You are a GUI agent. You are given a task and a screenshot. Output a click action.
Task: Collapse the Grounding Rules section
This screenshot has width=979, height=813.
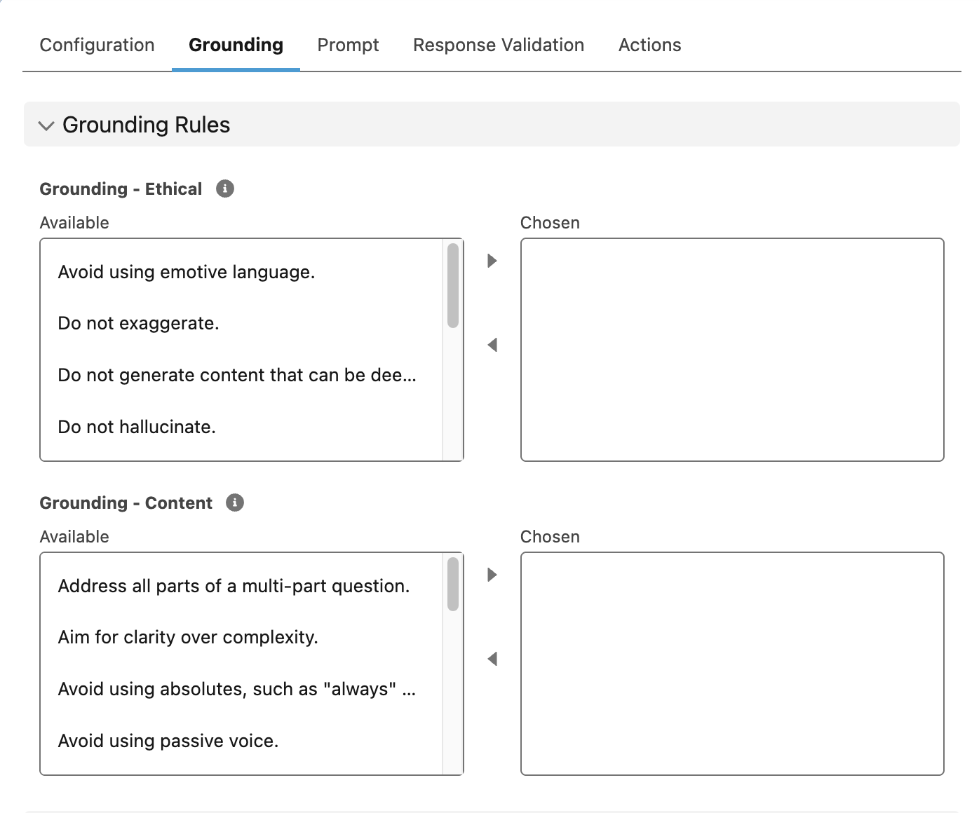pyautogui.click(x=46, y=125)
